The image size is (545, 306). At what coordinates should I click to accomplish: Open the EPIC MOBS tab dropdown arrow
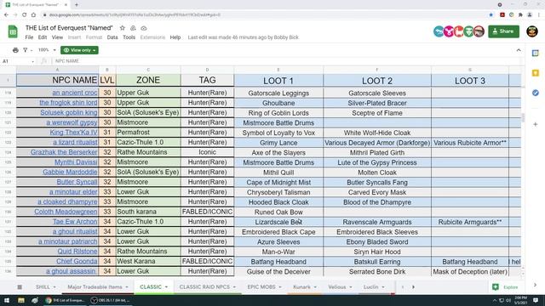coord(280,287)
